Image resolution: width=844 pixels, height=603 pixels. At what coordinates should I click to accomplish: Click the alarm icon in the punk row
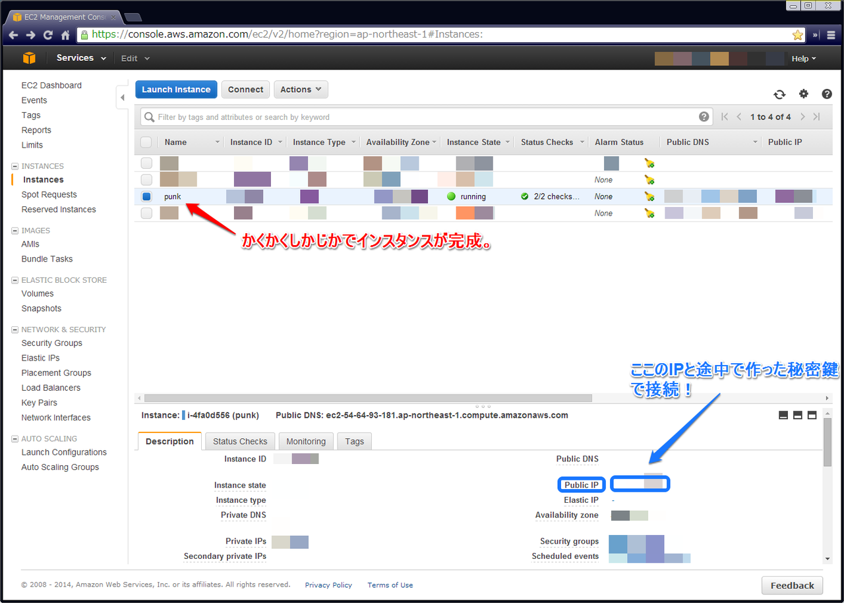649,196
